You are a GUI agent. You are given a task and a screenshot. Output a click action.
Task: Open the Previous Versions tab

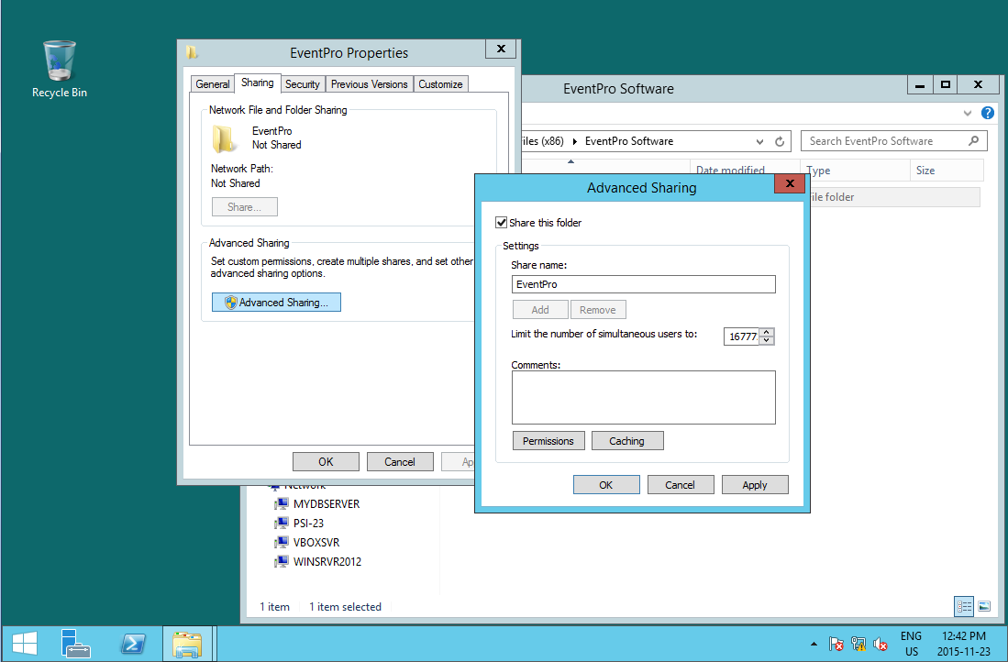point(369,84)
